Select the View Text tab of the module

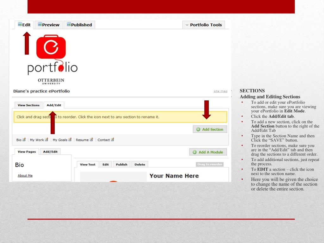(88, 164)
